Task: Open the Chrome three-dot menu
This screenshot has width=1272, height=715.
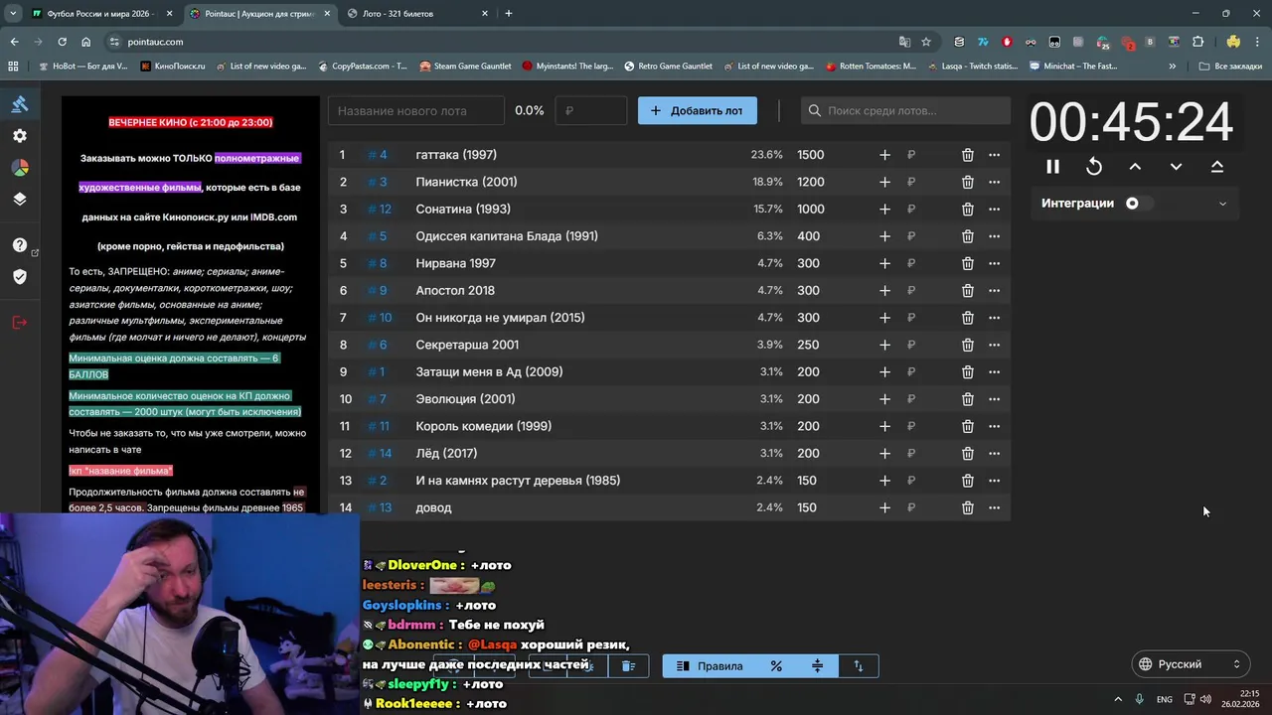Action: click(1257, 42)
